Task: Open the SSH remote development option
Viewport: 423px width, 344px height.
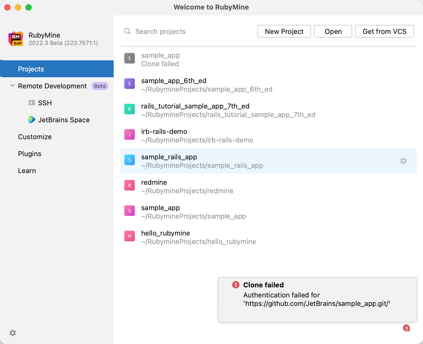Action: pyautogui.click(x=45, y=103)
